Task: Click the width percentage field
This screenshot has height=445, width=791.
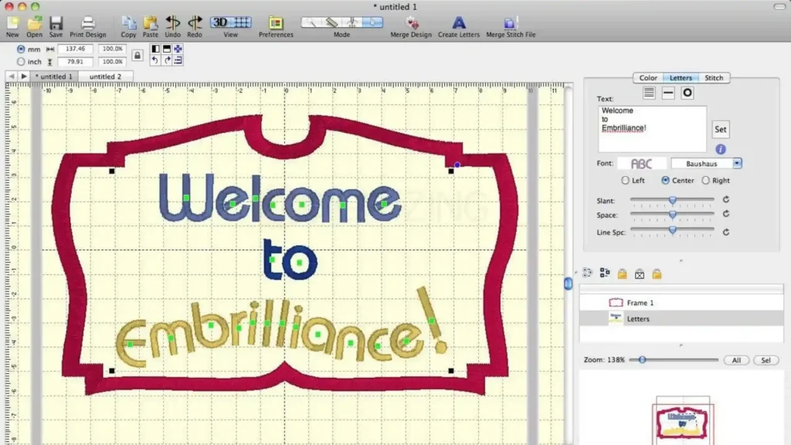Action: pos(112,49)
